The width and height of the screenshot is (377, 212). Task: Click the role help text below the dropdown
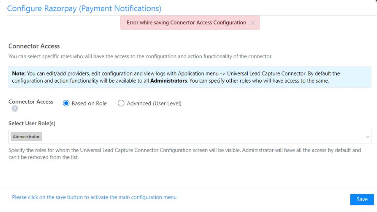point(184,154)
